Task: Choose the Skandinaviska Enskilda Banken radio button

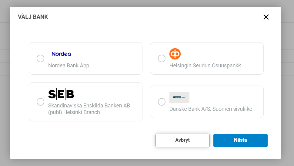Action: point(40,102)
